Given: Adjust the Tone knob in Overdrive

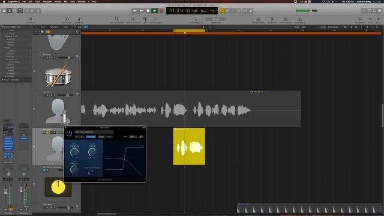Looking at the screenshot, I should [74, 169].
